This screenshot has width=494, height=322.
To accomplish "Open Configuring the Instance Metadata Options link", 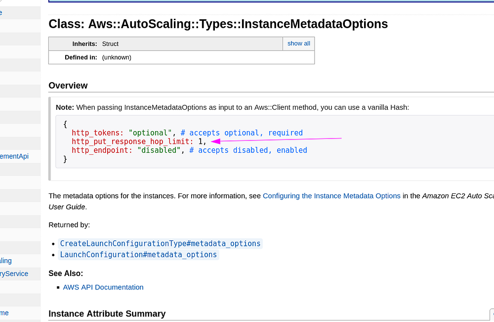I will [x=331, y=196].
